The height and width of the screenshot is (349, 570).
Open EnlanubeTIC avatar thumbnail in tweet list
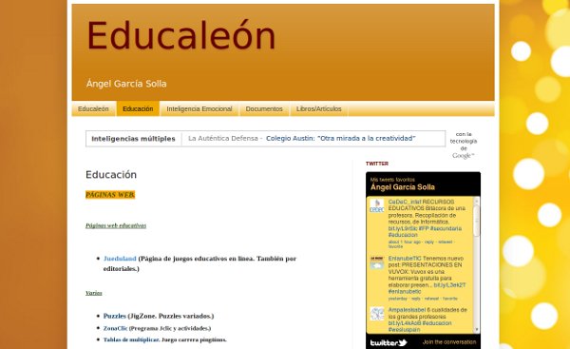tap(377, 262)
